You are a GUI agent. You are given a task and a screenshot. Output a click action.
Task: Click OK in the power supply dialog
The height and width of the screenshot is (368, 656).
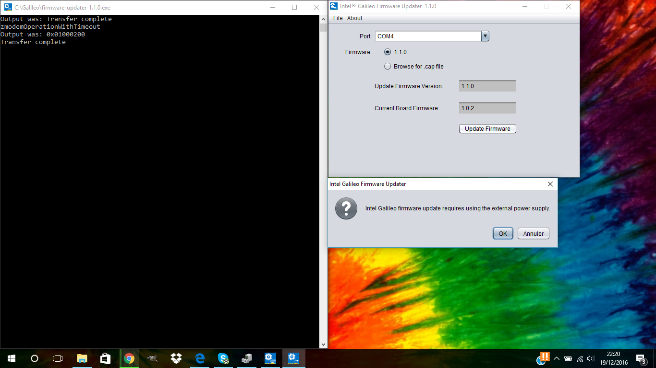click(502, 233)
